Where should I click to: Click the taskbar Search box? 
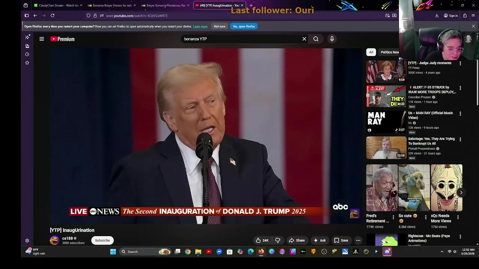146,252
